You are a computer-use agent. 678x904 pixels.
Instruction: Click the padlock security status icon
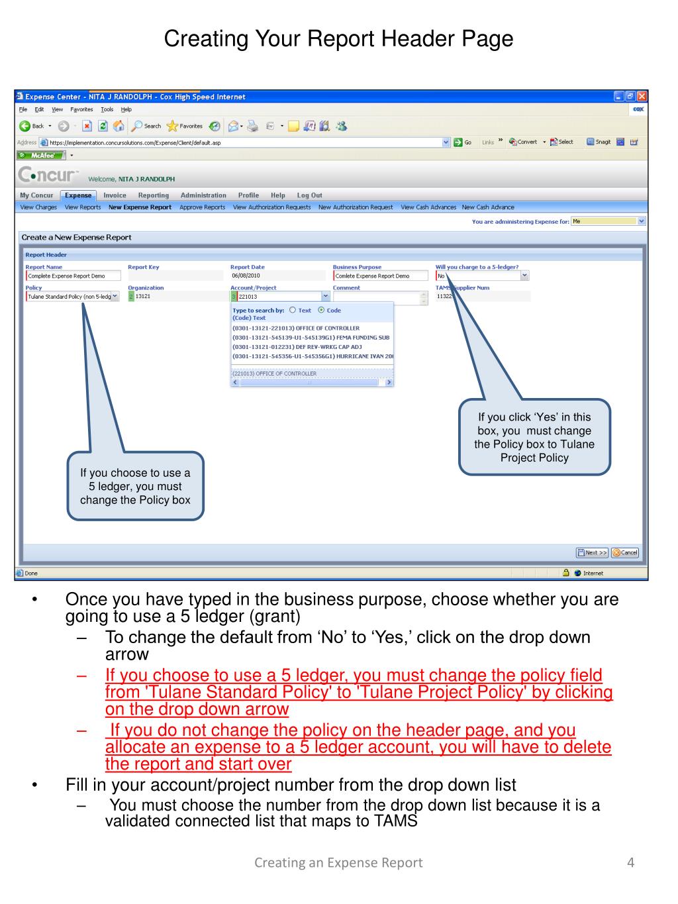pyautogui.click(x=567, y=574)
